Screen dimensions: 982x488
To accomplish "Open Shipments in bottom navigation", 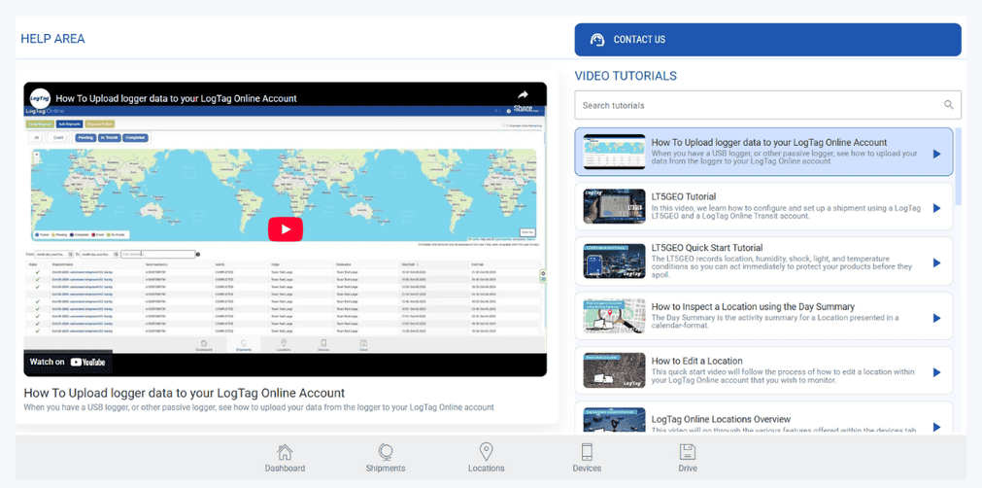I will [386, 459].
